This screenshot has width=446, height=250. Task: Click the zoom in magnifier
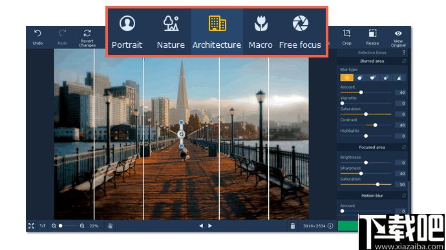[x=82, y=226]
